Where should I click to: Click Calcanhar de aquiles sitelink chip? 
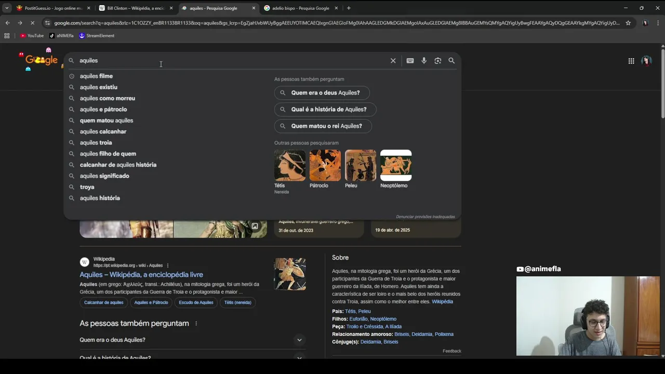click(104, 302)
